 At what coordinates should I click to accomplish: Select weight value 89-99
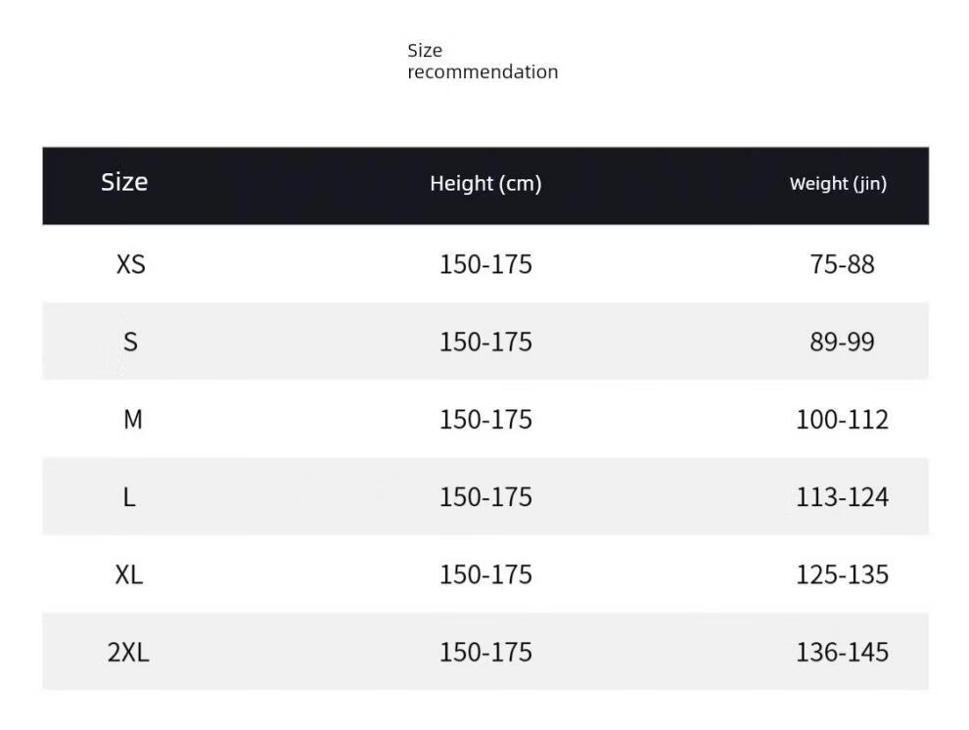point(842,342)
